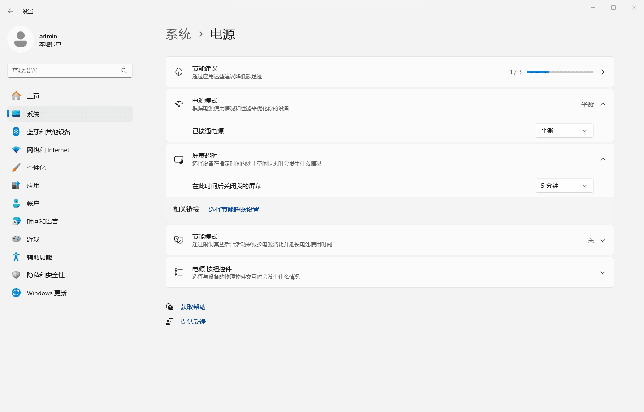Image resolution: width=644 pixels, height=412 pixels.
Task: Click the 提供反馈 link
Action: (x=193, y=322)
